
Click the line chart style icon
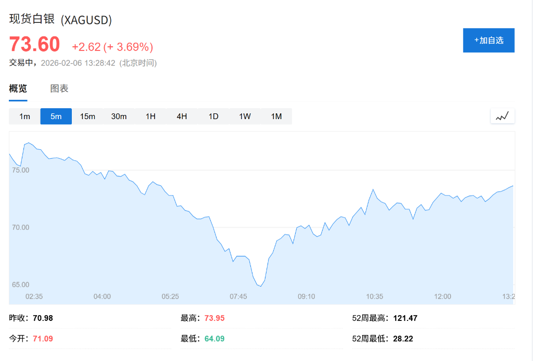(501, 115)
